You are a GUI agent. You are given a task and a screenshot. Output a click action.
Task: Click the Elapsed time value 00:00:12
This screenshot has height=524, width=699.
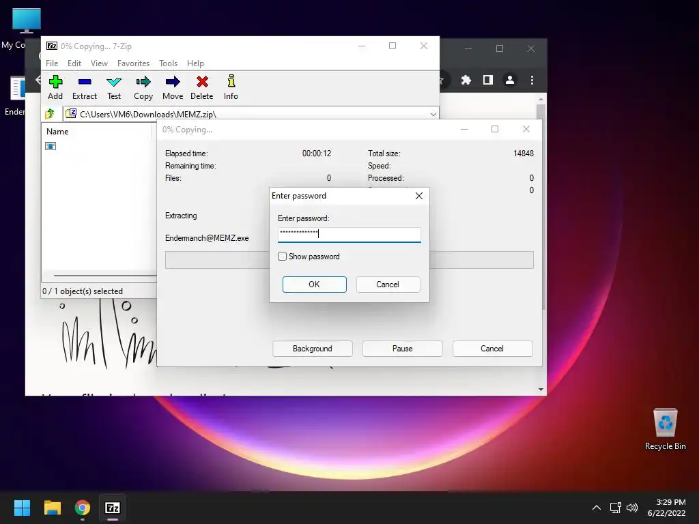pos(317,154)
